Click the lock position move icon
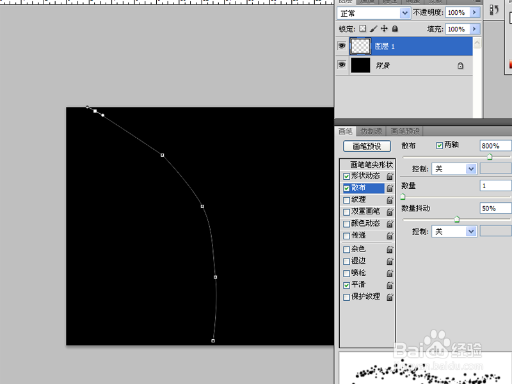Screen dimensions: 512x384 click(384, 29)
